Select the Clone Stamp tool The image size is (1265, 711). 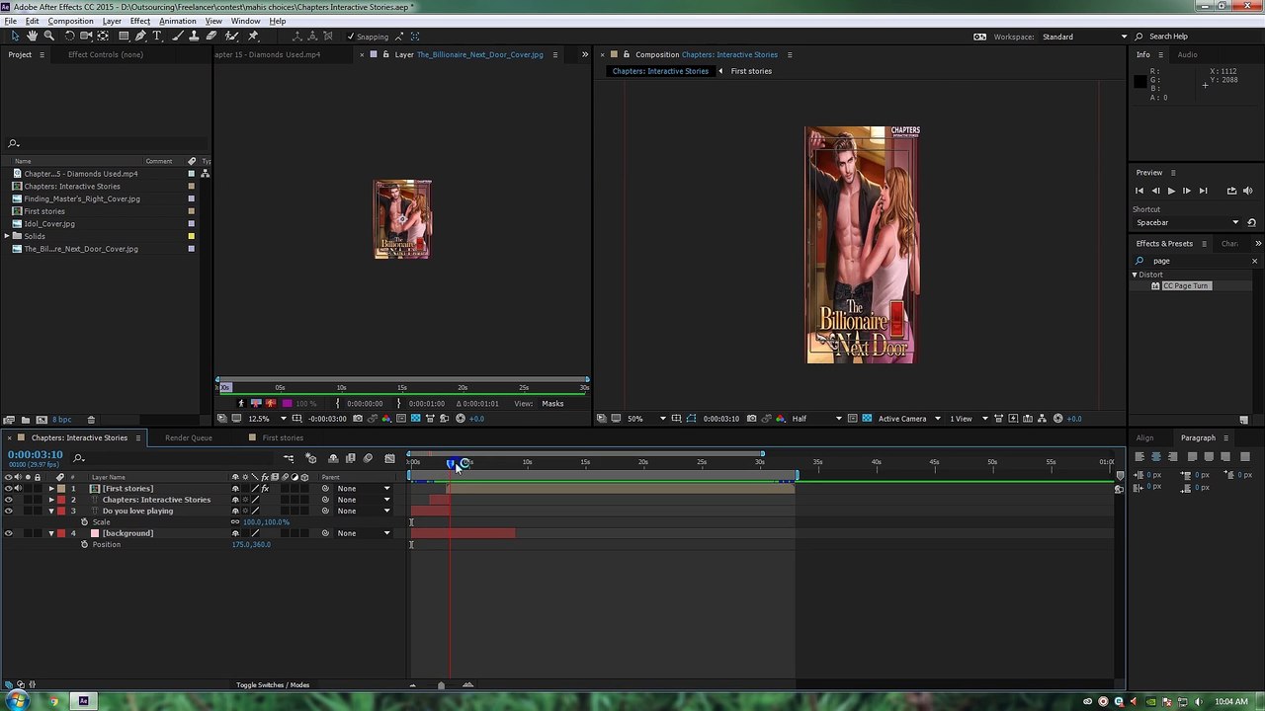pyautogui.click(x=195, y=37)
